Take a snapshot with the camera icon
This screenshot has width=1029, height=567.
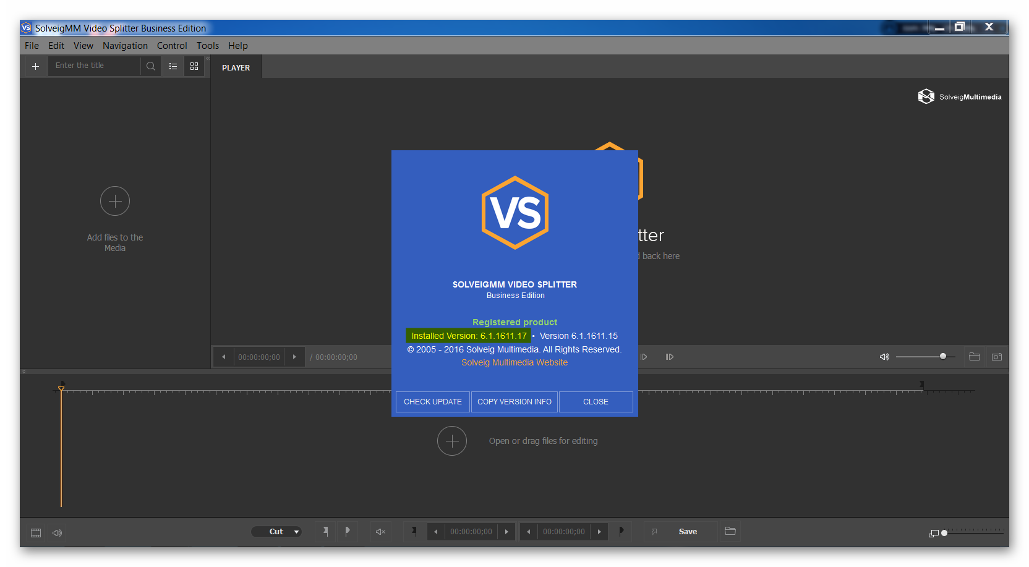[x=997, y=357]
